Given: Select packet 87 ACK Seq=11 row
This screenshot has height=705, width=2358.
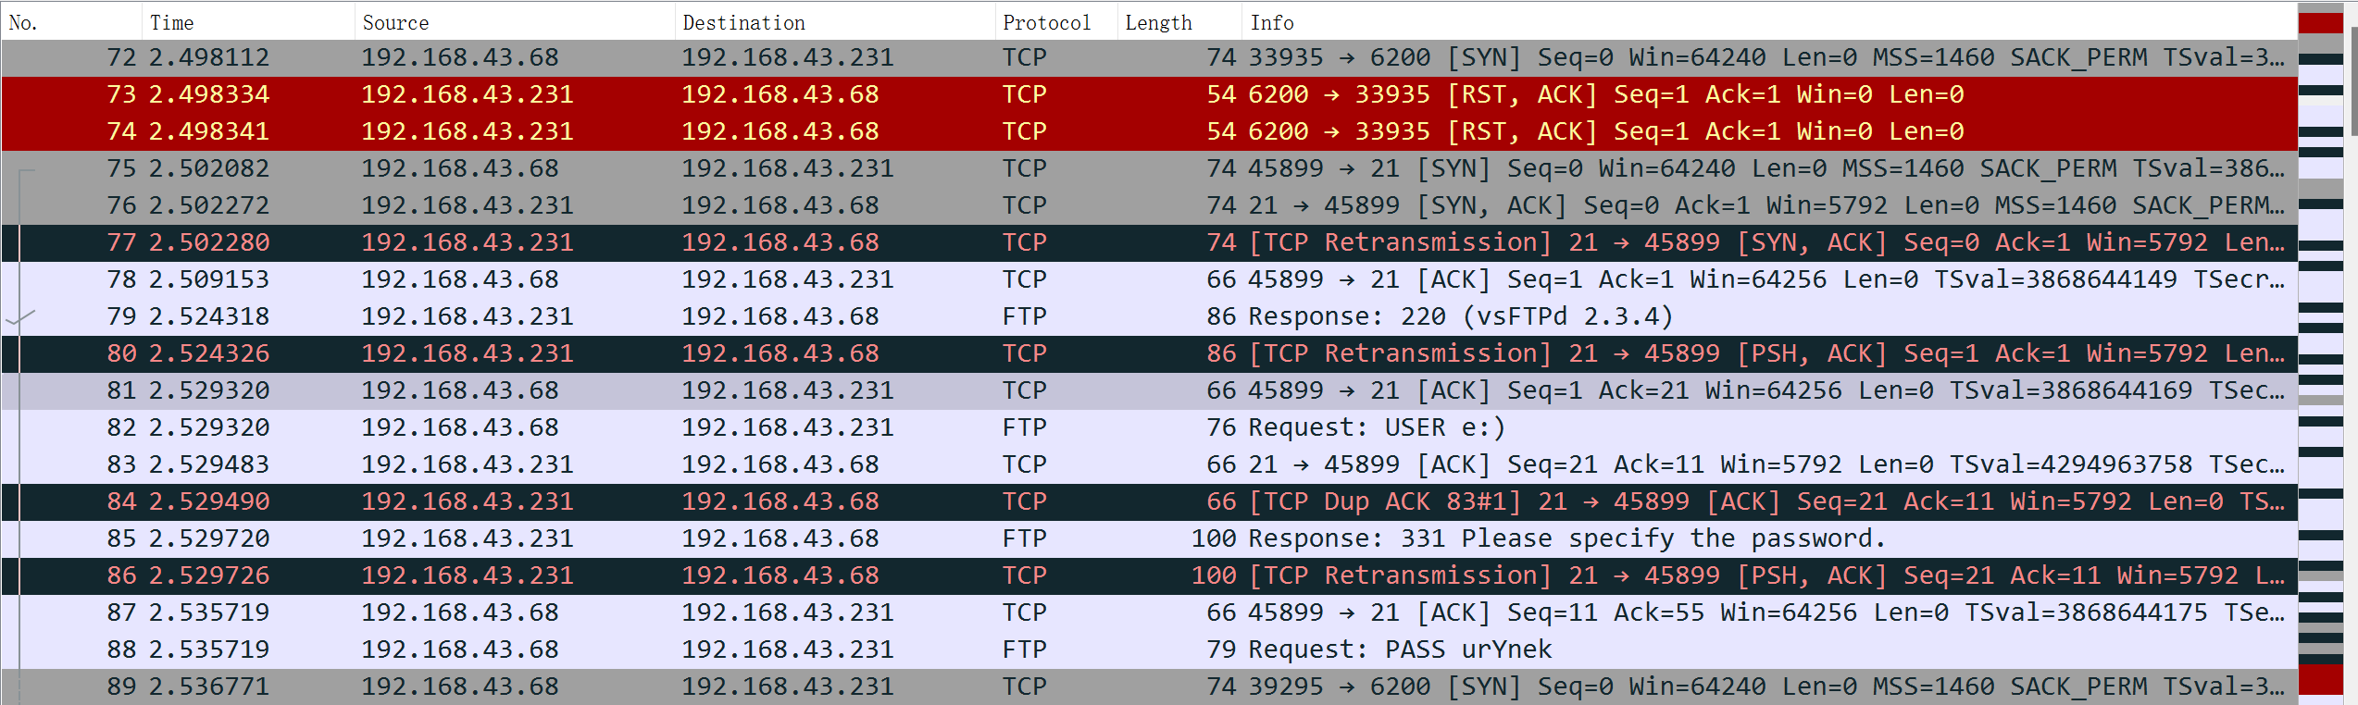Looking at the screenshot, I should pos(1149,612).
